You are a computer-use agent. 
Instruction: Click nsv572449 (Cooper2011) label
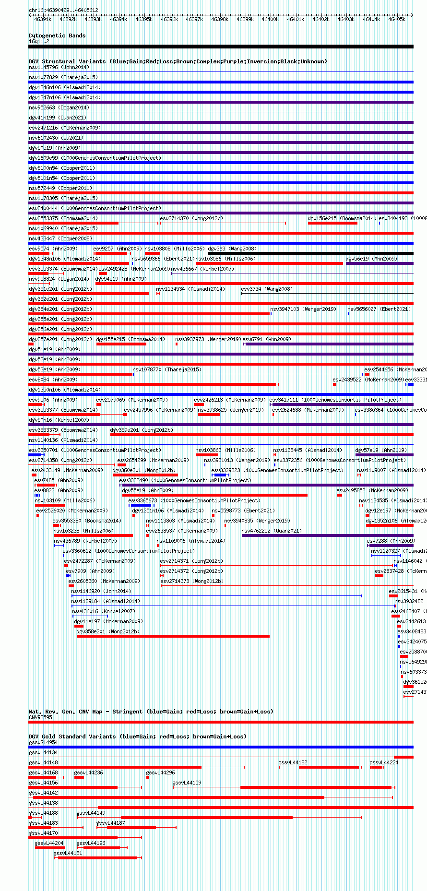coord(60,188)
